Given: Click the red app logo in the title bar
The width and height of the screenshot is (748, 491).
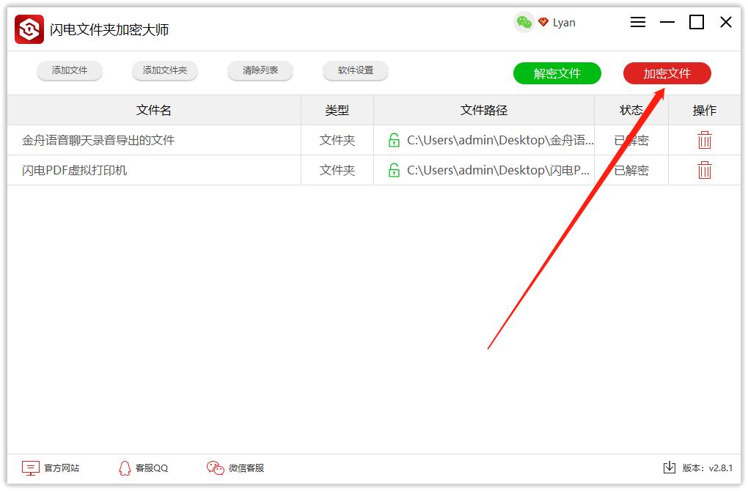Looking at the screenshot, I should [28, 22].
